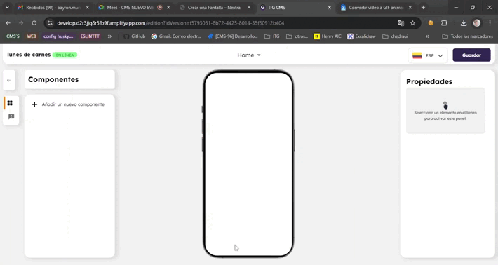The height and width of the screenshot is (265, 498).
Task: Go back with browser back arrow
Action: click(8, 23)
